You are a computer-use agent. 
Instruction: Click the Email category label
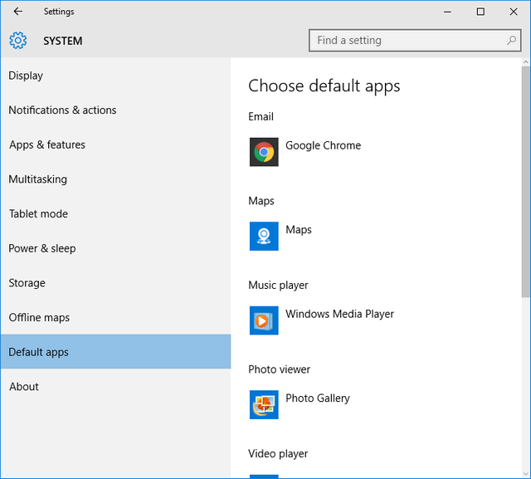tap(261, 116)
